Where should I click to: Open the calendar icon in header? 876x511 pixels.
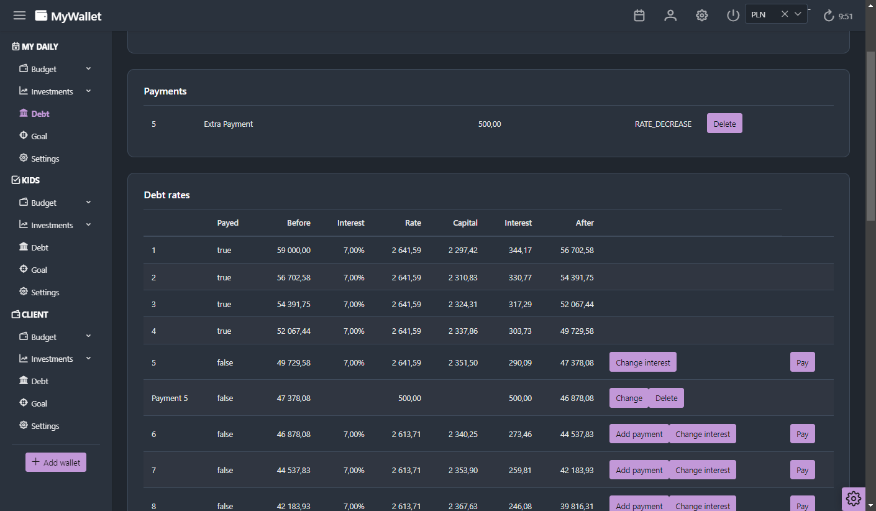[x=639, y=16]
